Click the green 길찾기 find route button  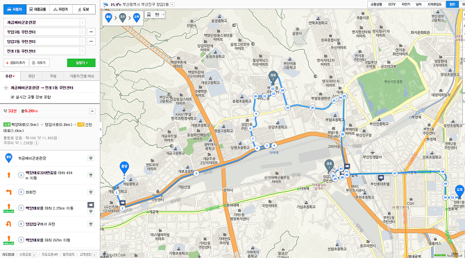pos(81,63)
